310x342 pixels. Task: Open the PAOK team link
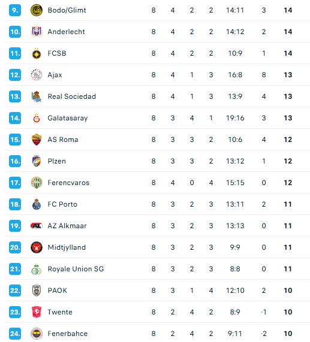57,290
